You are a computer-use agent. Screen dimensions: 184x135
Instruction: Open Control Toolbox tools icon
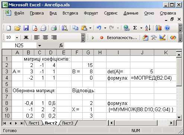click(x=154, y=38)
